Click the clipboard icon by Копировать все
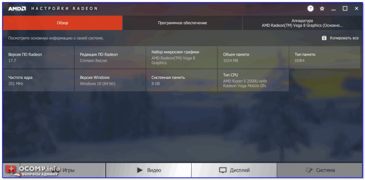The width and height of the screenshot is (365, 180). pyautogui.click(x=324, y=38)
